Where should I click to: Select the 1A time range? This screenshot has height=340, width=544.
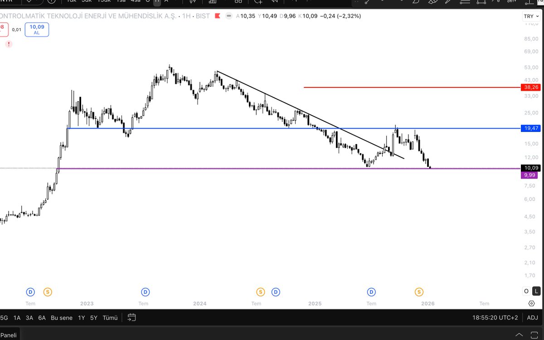point(17,318)
